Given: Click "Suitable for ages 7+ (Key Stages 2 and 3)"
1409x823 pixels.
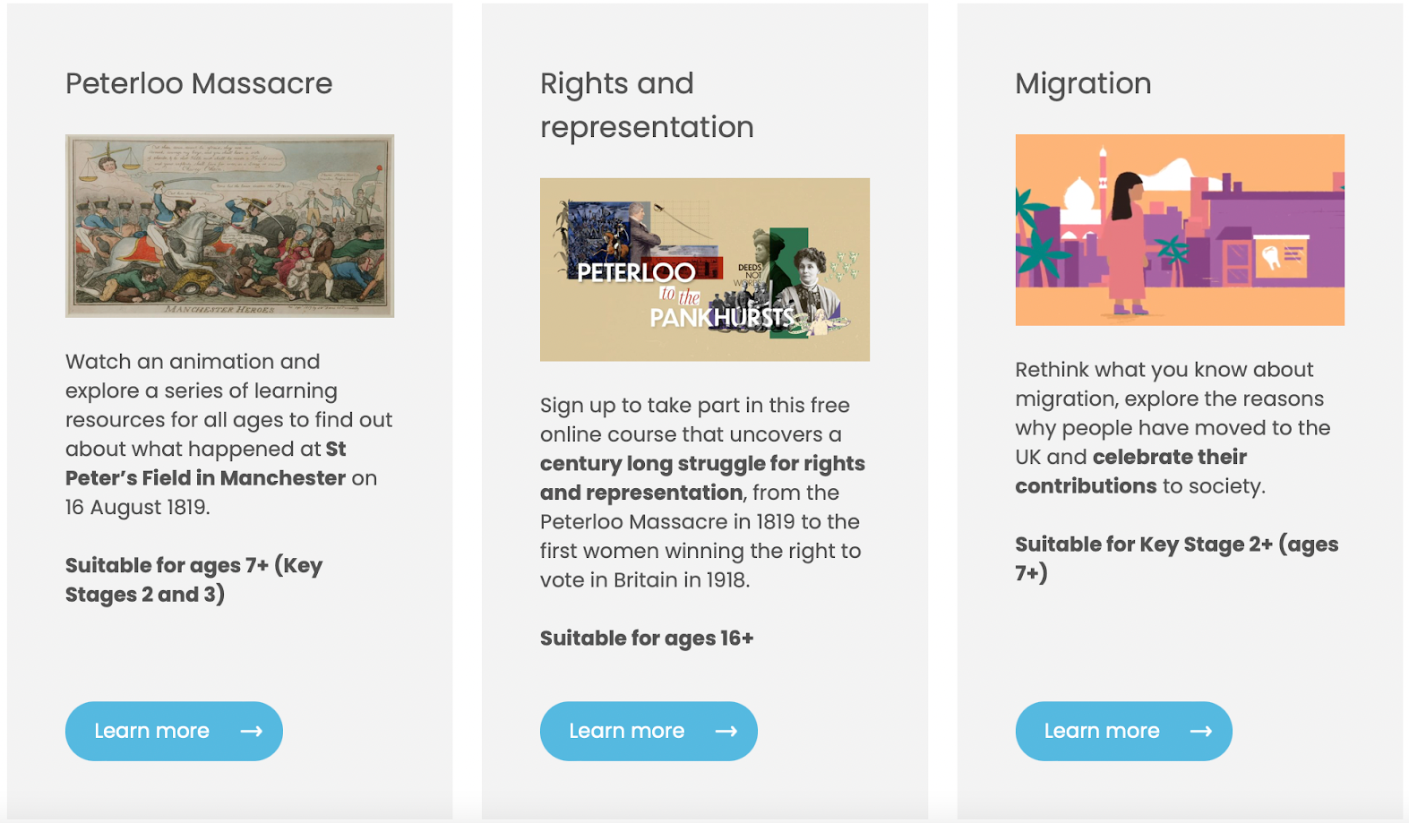Looking at the screenshot, I should 193,579.
